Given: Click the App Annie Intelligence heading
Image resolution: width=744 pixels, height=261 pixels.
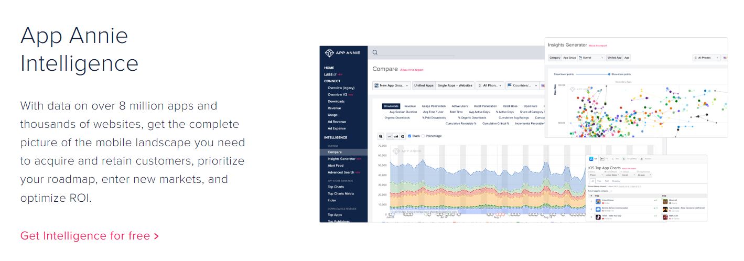Looking at the screenshot, I should (x=79, y=49).
